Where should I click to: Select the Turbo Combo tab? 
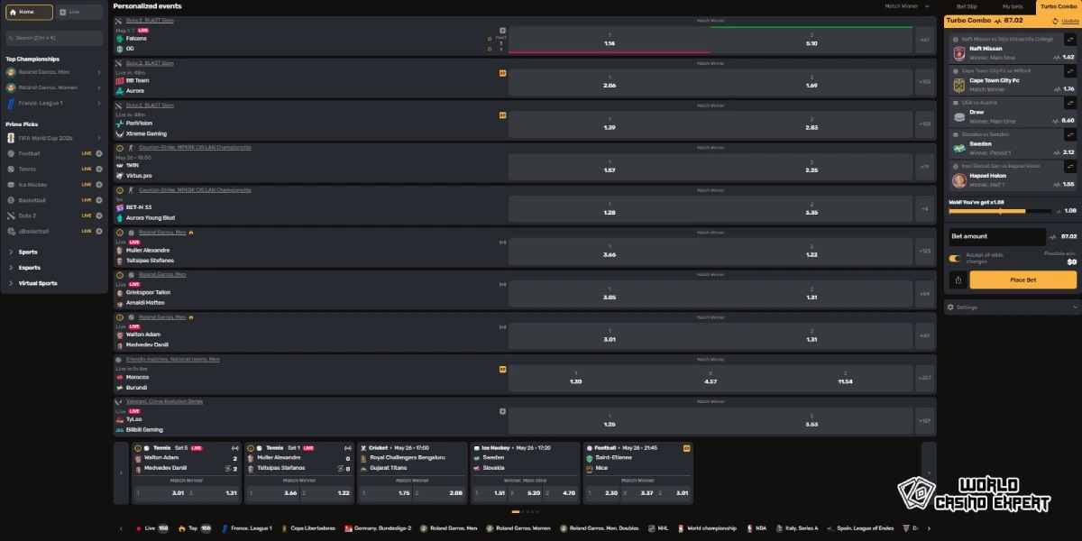(1058, 6)
